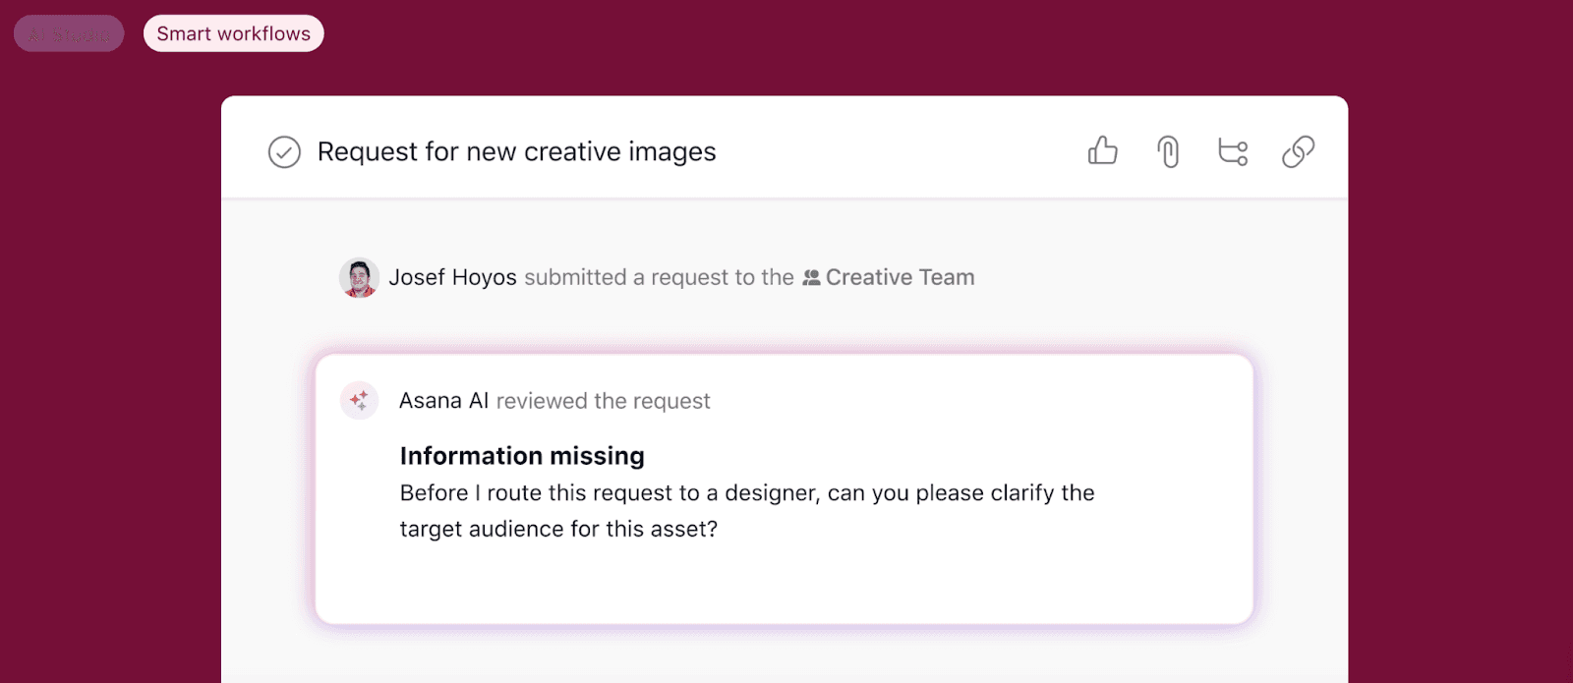Mark the request task as complete
Screen dimensions: 1573x683
[x=284, y=152]
